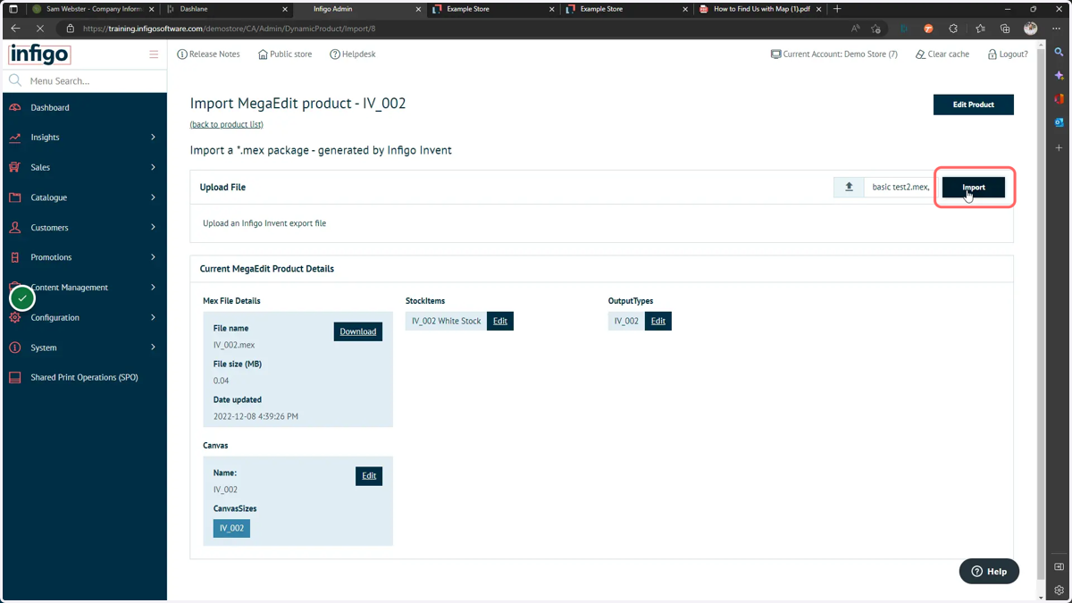Screen dimensions: 1072x603
Task: Click the browser address bar URL
Action: [229, 29]
